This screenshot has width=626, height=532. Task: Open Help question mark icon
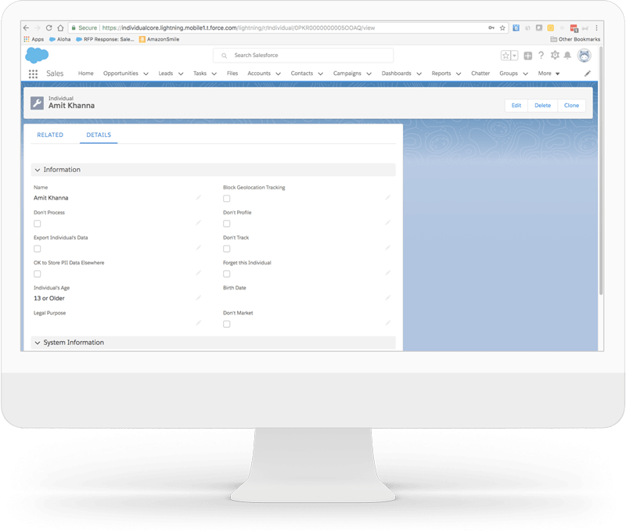coord(541,56)
